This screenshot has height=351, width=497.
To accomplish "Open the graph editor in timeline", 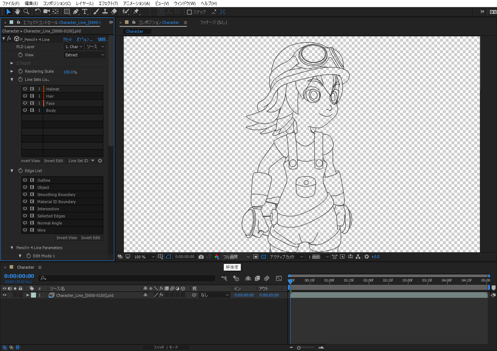I will point(279,278).
